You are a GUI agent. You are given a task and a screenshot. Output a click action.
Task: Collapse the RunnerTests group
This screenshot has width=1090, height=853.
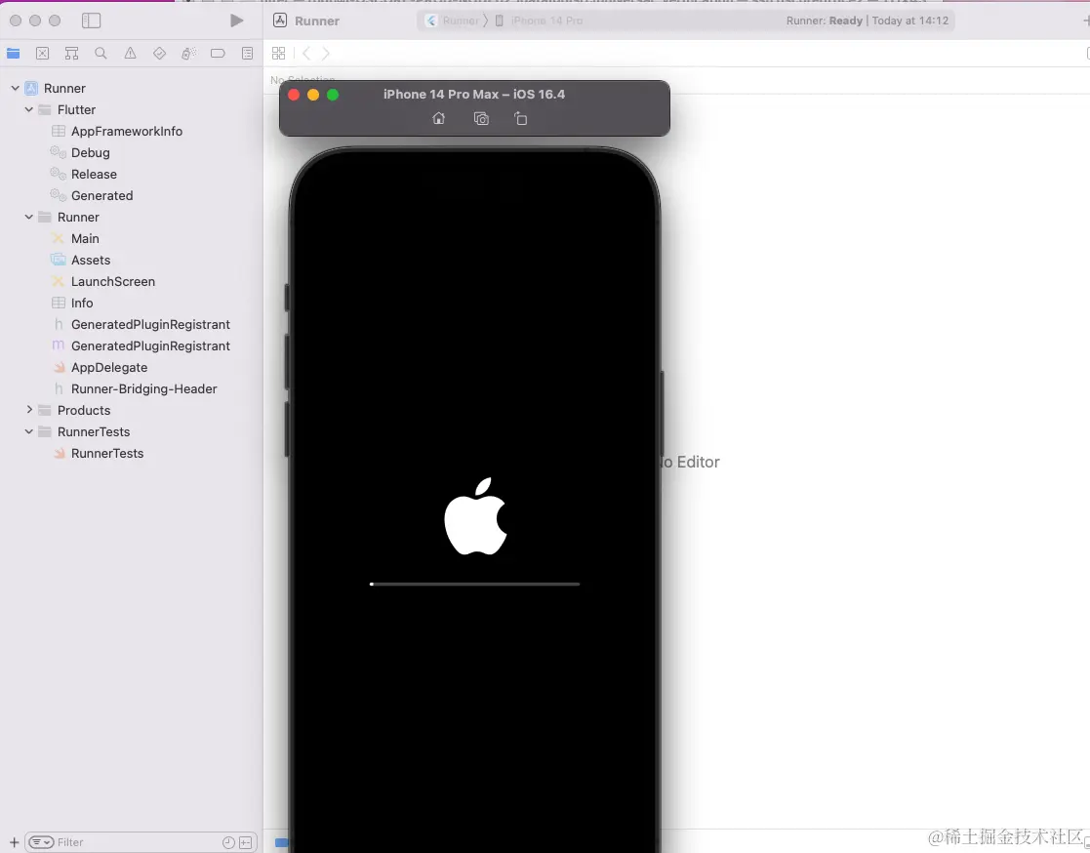(x=29, y=431)
